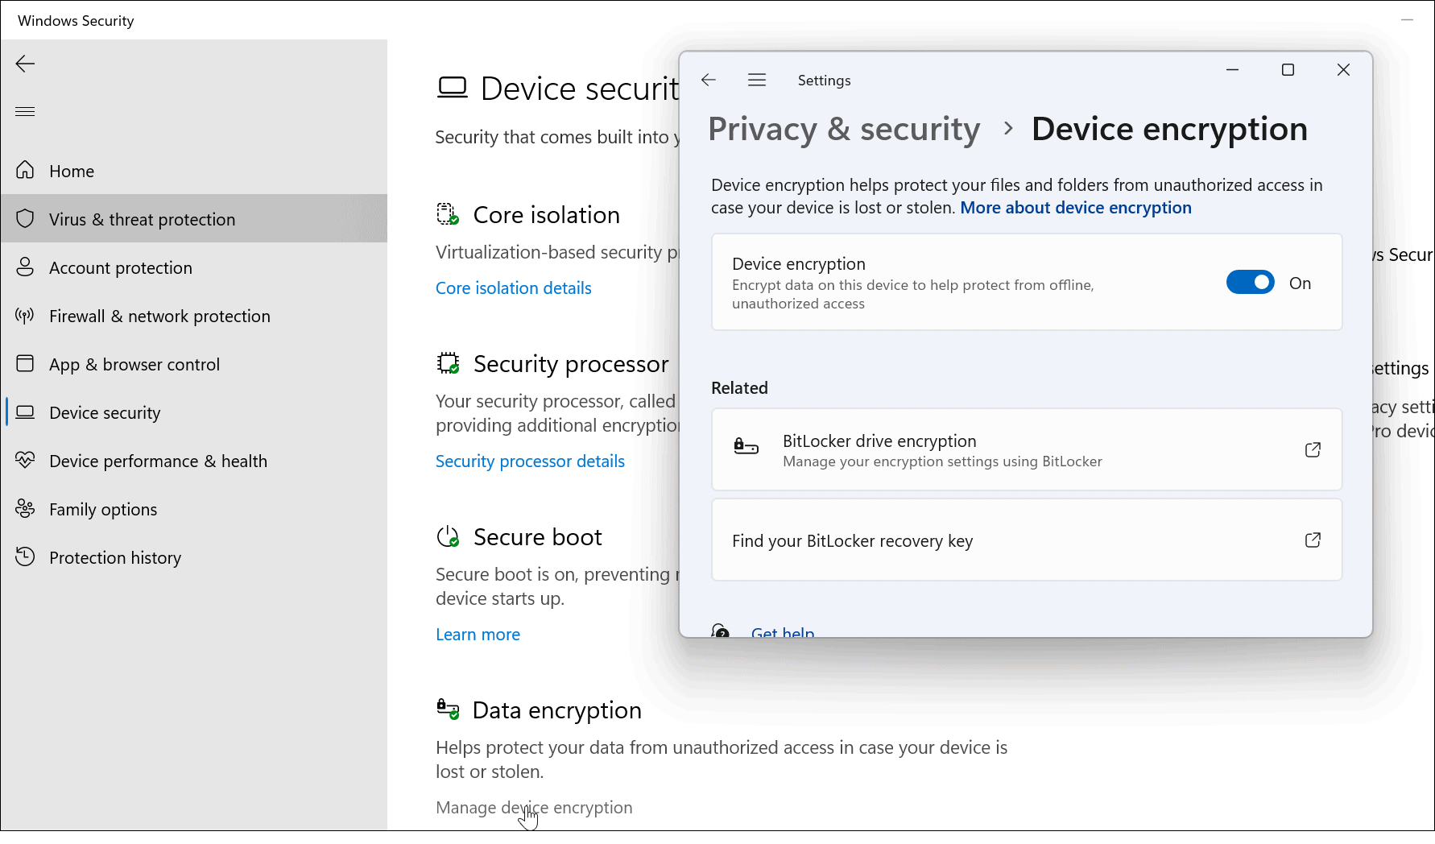The image size is (1435, 844).
Task: Click the Secure boot power icon
Action: (x=448, y=536)
